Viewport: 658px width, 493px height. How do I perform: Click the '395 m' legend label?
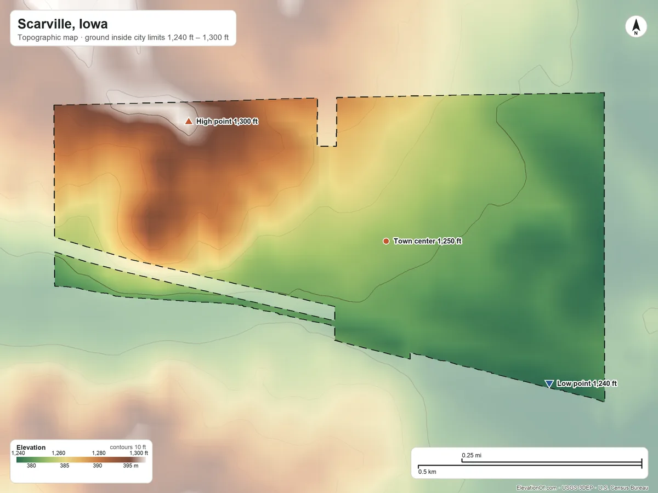131,466
